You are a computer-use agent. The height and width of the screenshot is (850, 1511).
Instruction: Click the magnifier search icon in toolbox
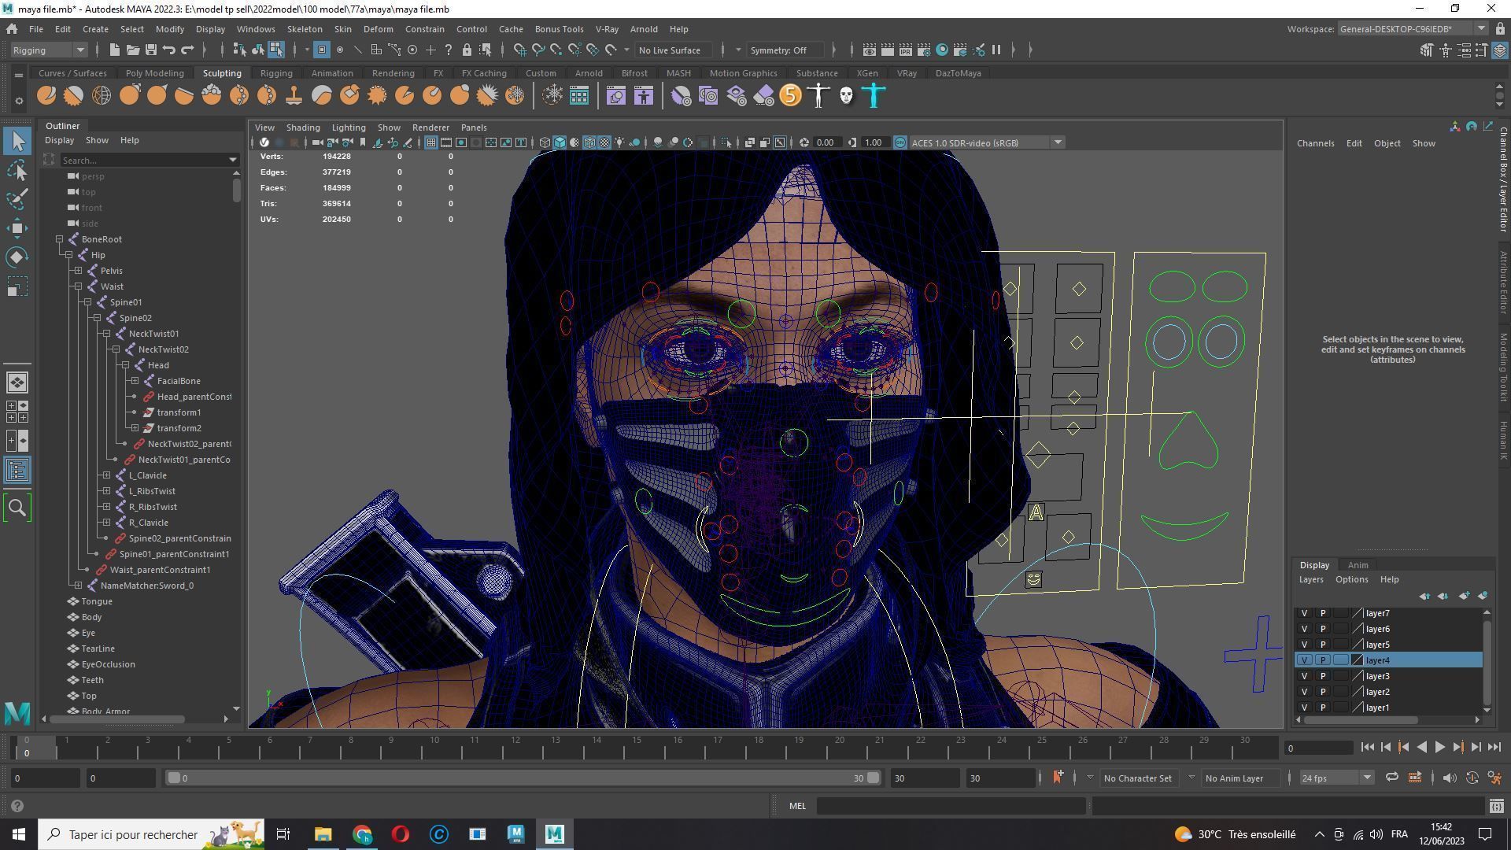(17, 508)
